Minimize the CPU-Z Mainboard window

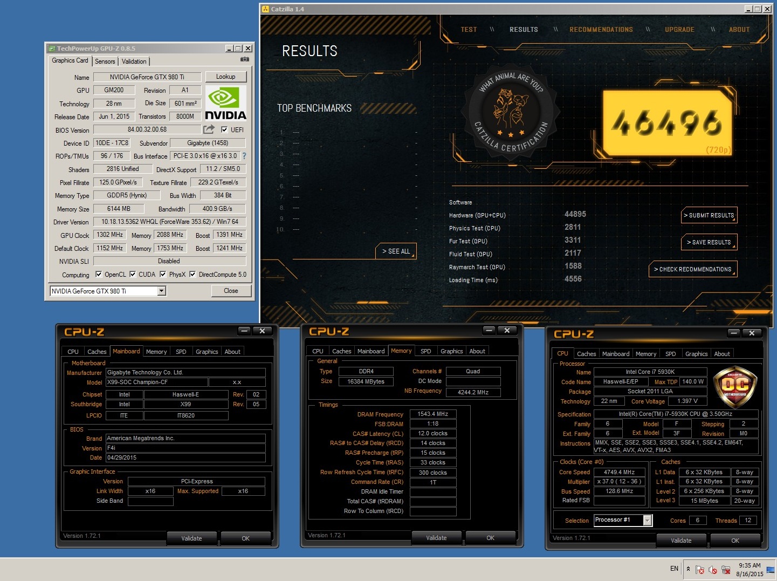[x=244, y=331]
